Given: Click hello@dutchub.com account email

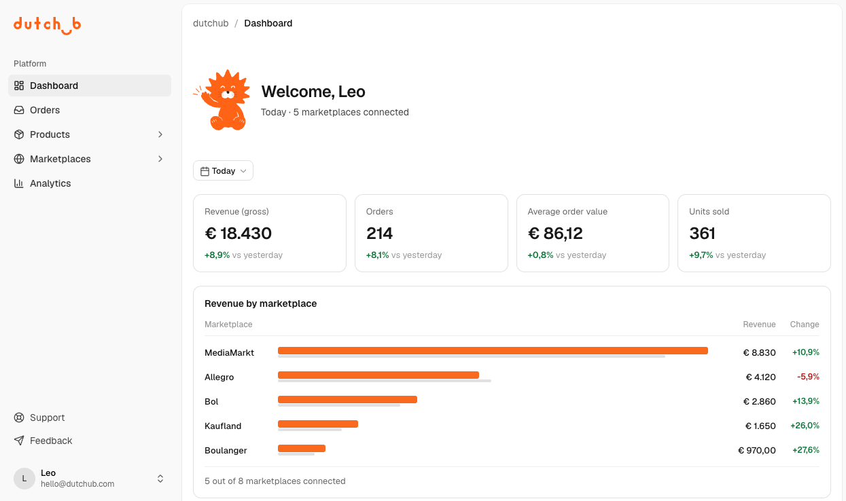Looking at the screenshot, I should coord(77,484).
